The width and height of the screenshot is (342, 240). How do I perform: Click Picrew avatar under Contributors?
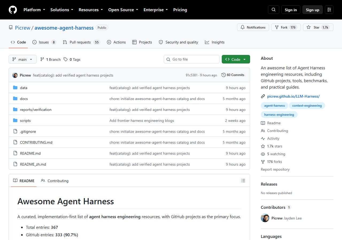click(265, 218)
